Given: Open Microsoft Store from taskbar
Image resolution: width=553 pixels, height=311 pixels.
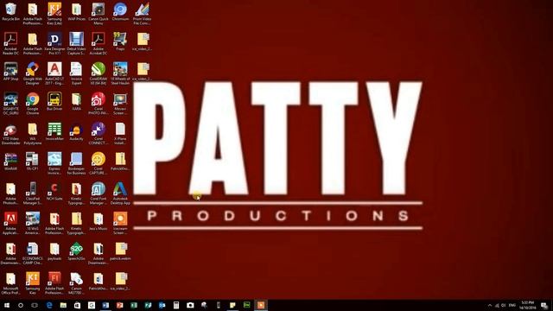Looking at the screenshot, I should coord(77,305).
